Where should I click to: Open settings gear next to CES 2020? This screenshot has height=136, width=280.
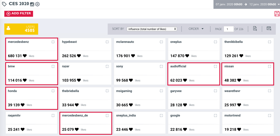point(38,4)
